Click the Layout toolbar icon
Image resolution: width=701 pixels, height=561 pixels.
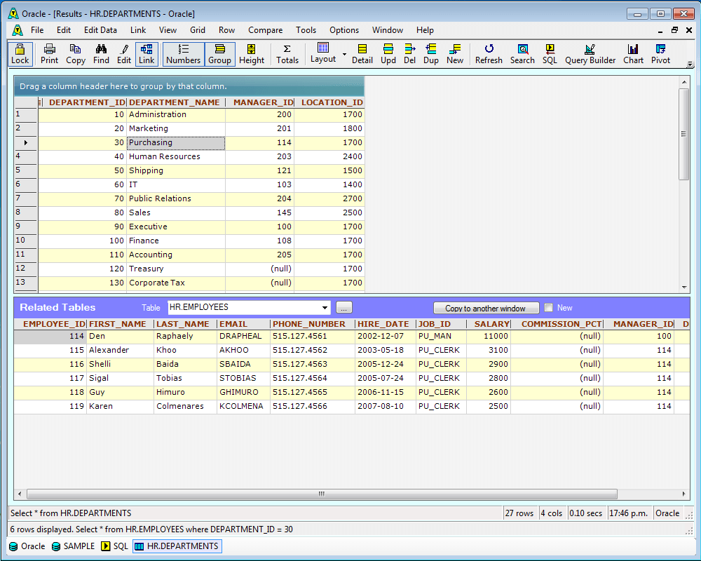322,53
